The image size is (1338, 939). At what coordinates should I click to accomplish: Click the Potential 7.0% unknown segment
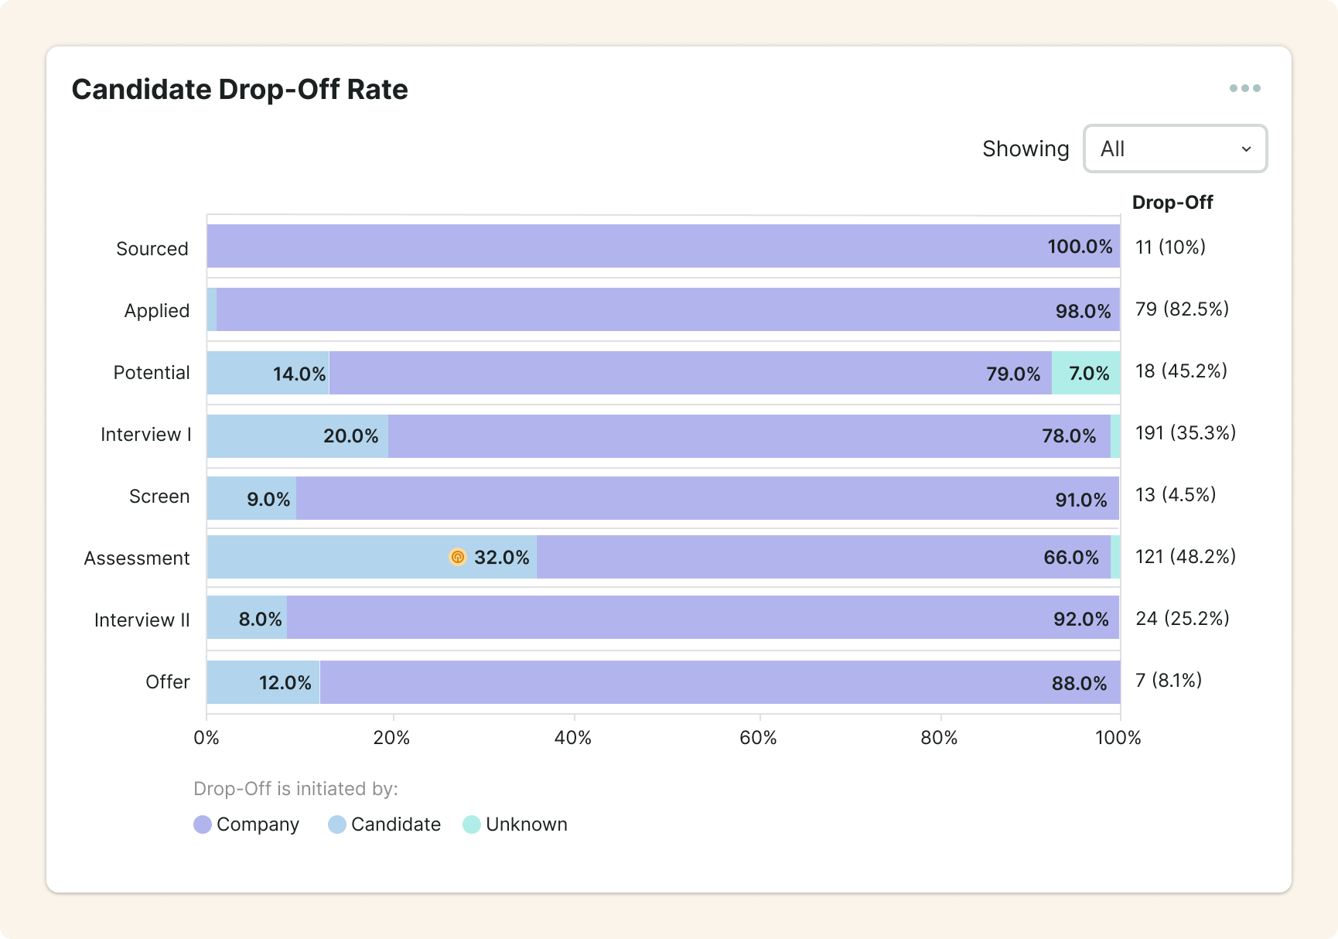1085,373
